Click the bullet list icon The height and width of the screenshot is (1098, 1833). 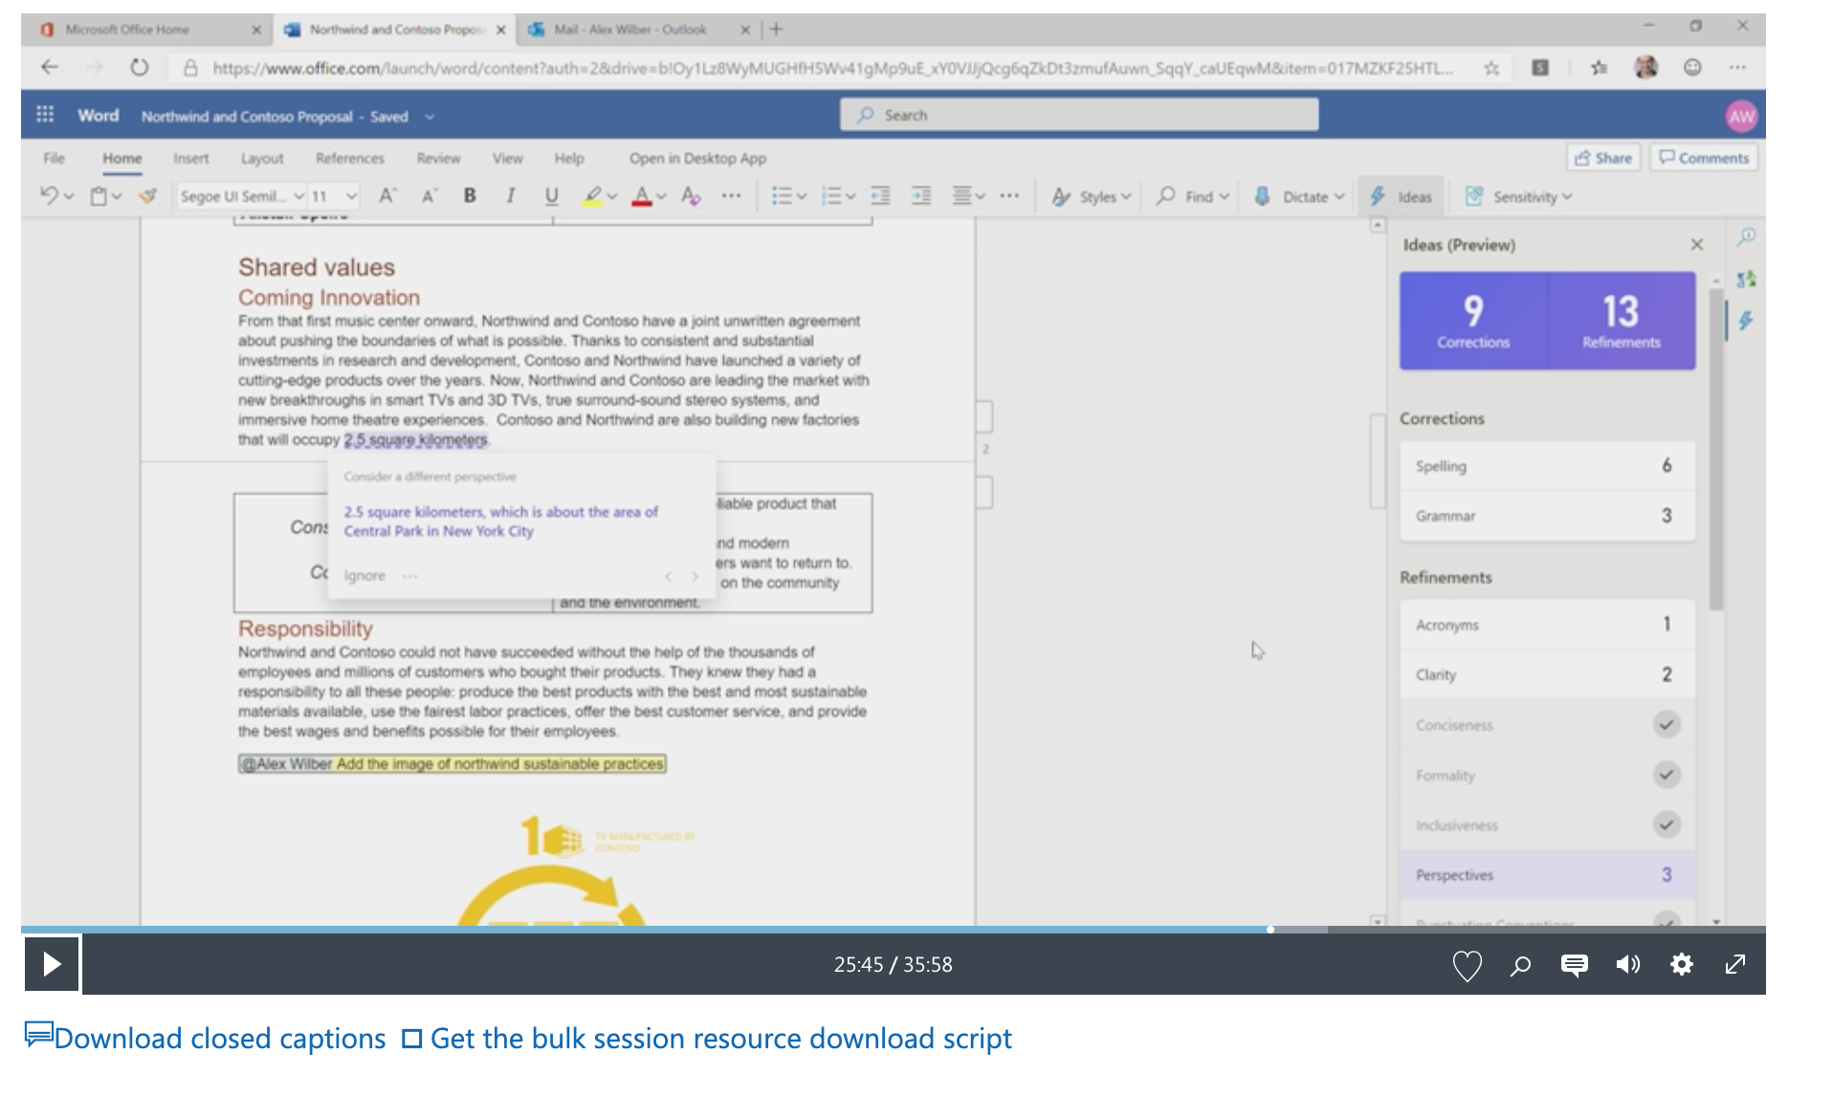(782, 196)
